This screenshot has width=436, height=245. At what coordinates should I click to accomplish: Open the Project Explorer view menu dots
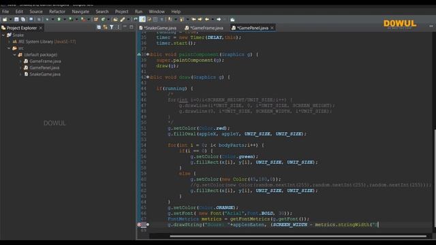[x=119, y=27]
